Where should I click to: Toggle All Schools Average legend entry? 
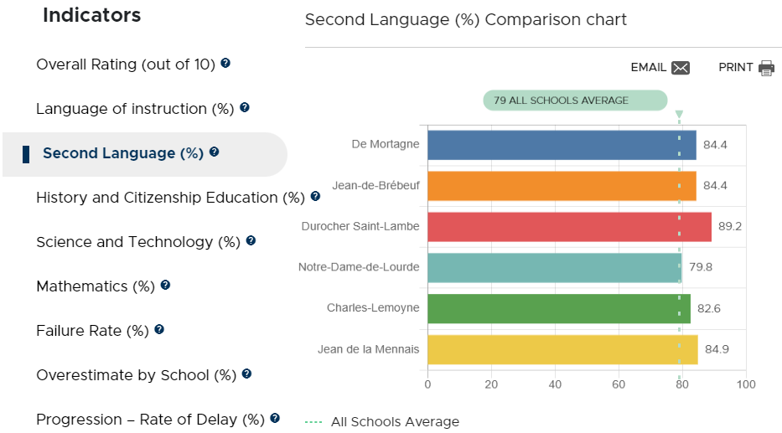pyautogui.click(x=382, y=421)
